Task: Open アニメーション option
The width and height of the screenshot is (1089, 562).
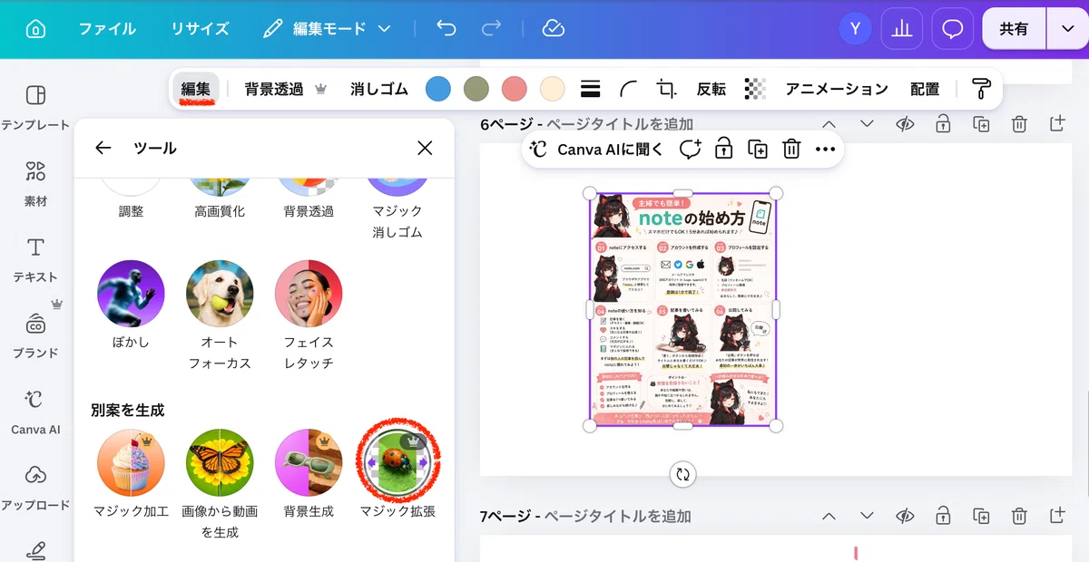Action: [837, 89]
